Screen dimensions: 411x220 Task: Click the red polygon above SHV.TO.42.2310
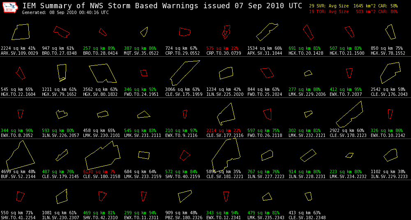pyautogui.click(x=103, y=197)
